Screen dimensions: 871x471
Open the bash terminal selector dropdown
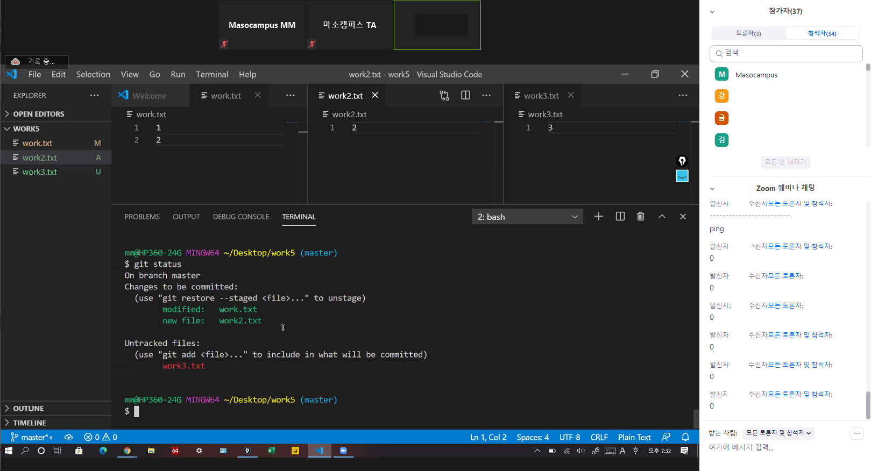click(x=527, y=217)
